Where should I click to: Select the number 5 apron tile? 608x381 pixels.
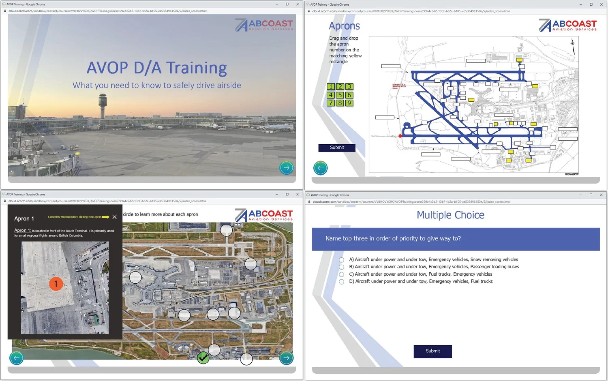pyautogui.click(x=340, y=94)
